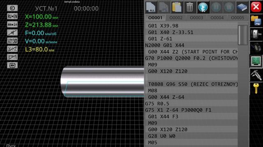Open the lathe chuck workpiece settings icon
The height and width of the screenshot is (147, 263).
tap(256, 34)
